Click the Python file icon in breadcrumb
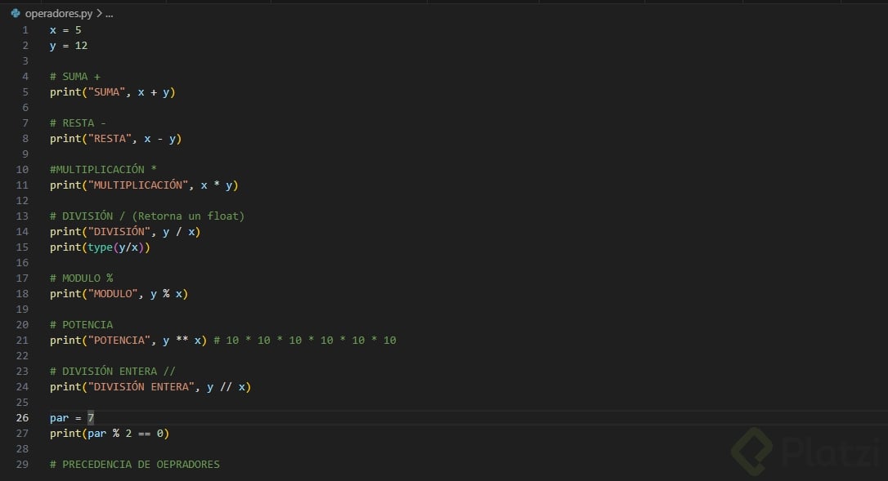888x481 pixels. pyautogui.click(x=16, y=13)
